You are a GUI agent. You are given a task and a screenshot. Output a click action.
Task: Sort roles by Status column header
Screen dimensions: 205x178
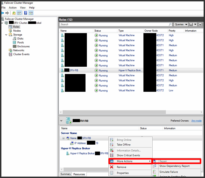point(105,31)
